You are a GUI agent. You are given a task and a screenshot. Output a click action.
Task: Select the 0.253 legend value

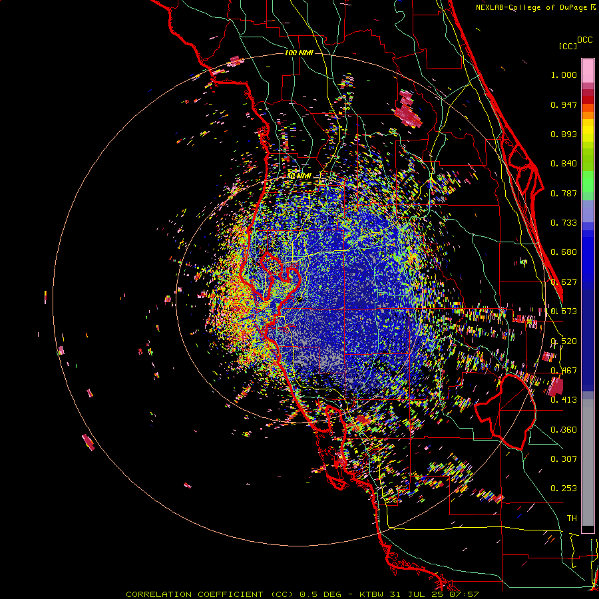point(564,489)
